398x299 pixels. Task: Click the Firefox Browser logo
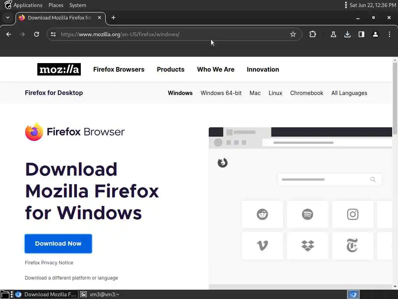[x=75, y=132]
